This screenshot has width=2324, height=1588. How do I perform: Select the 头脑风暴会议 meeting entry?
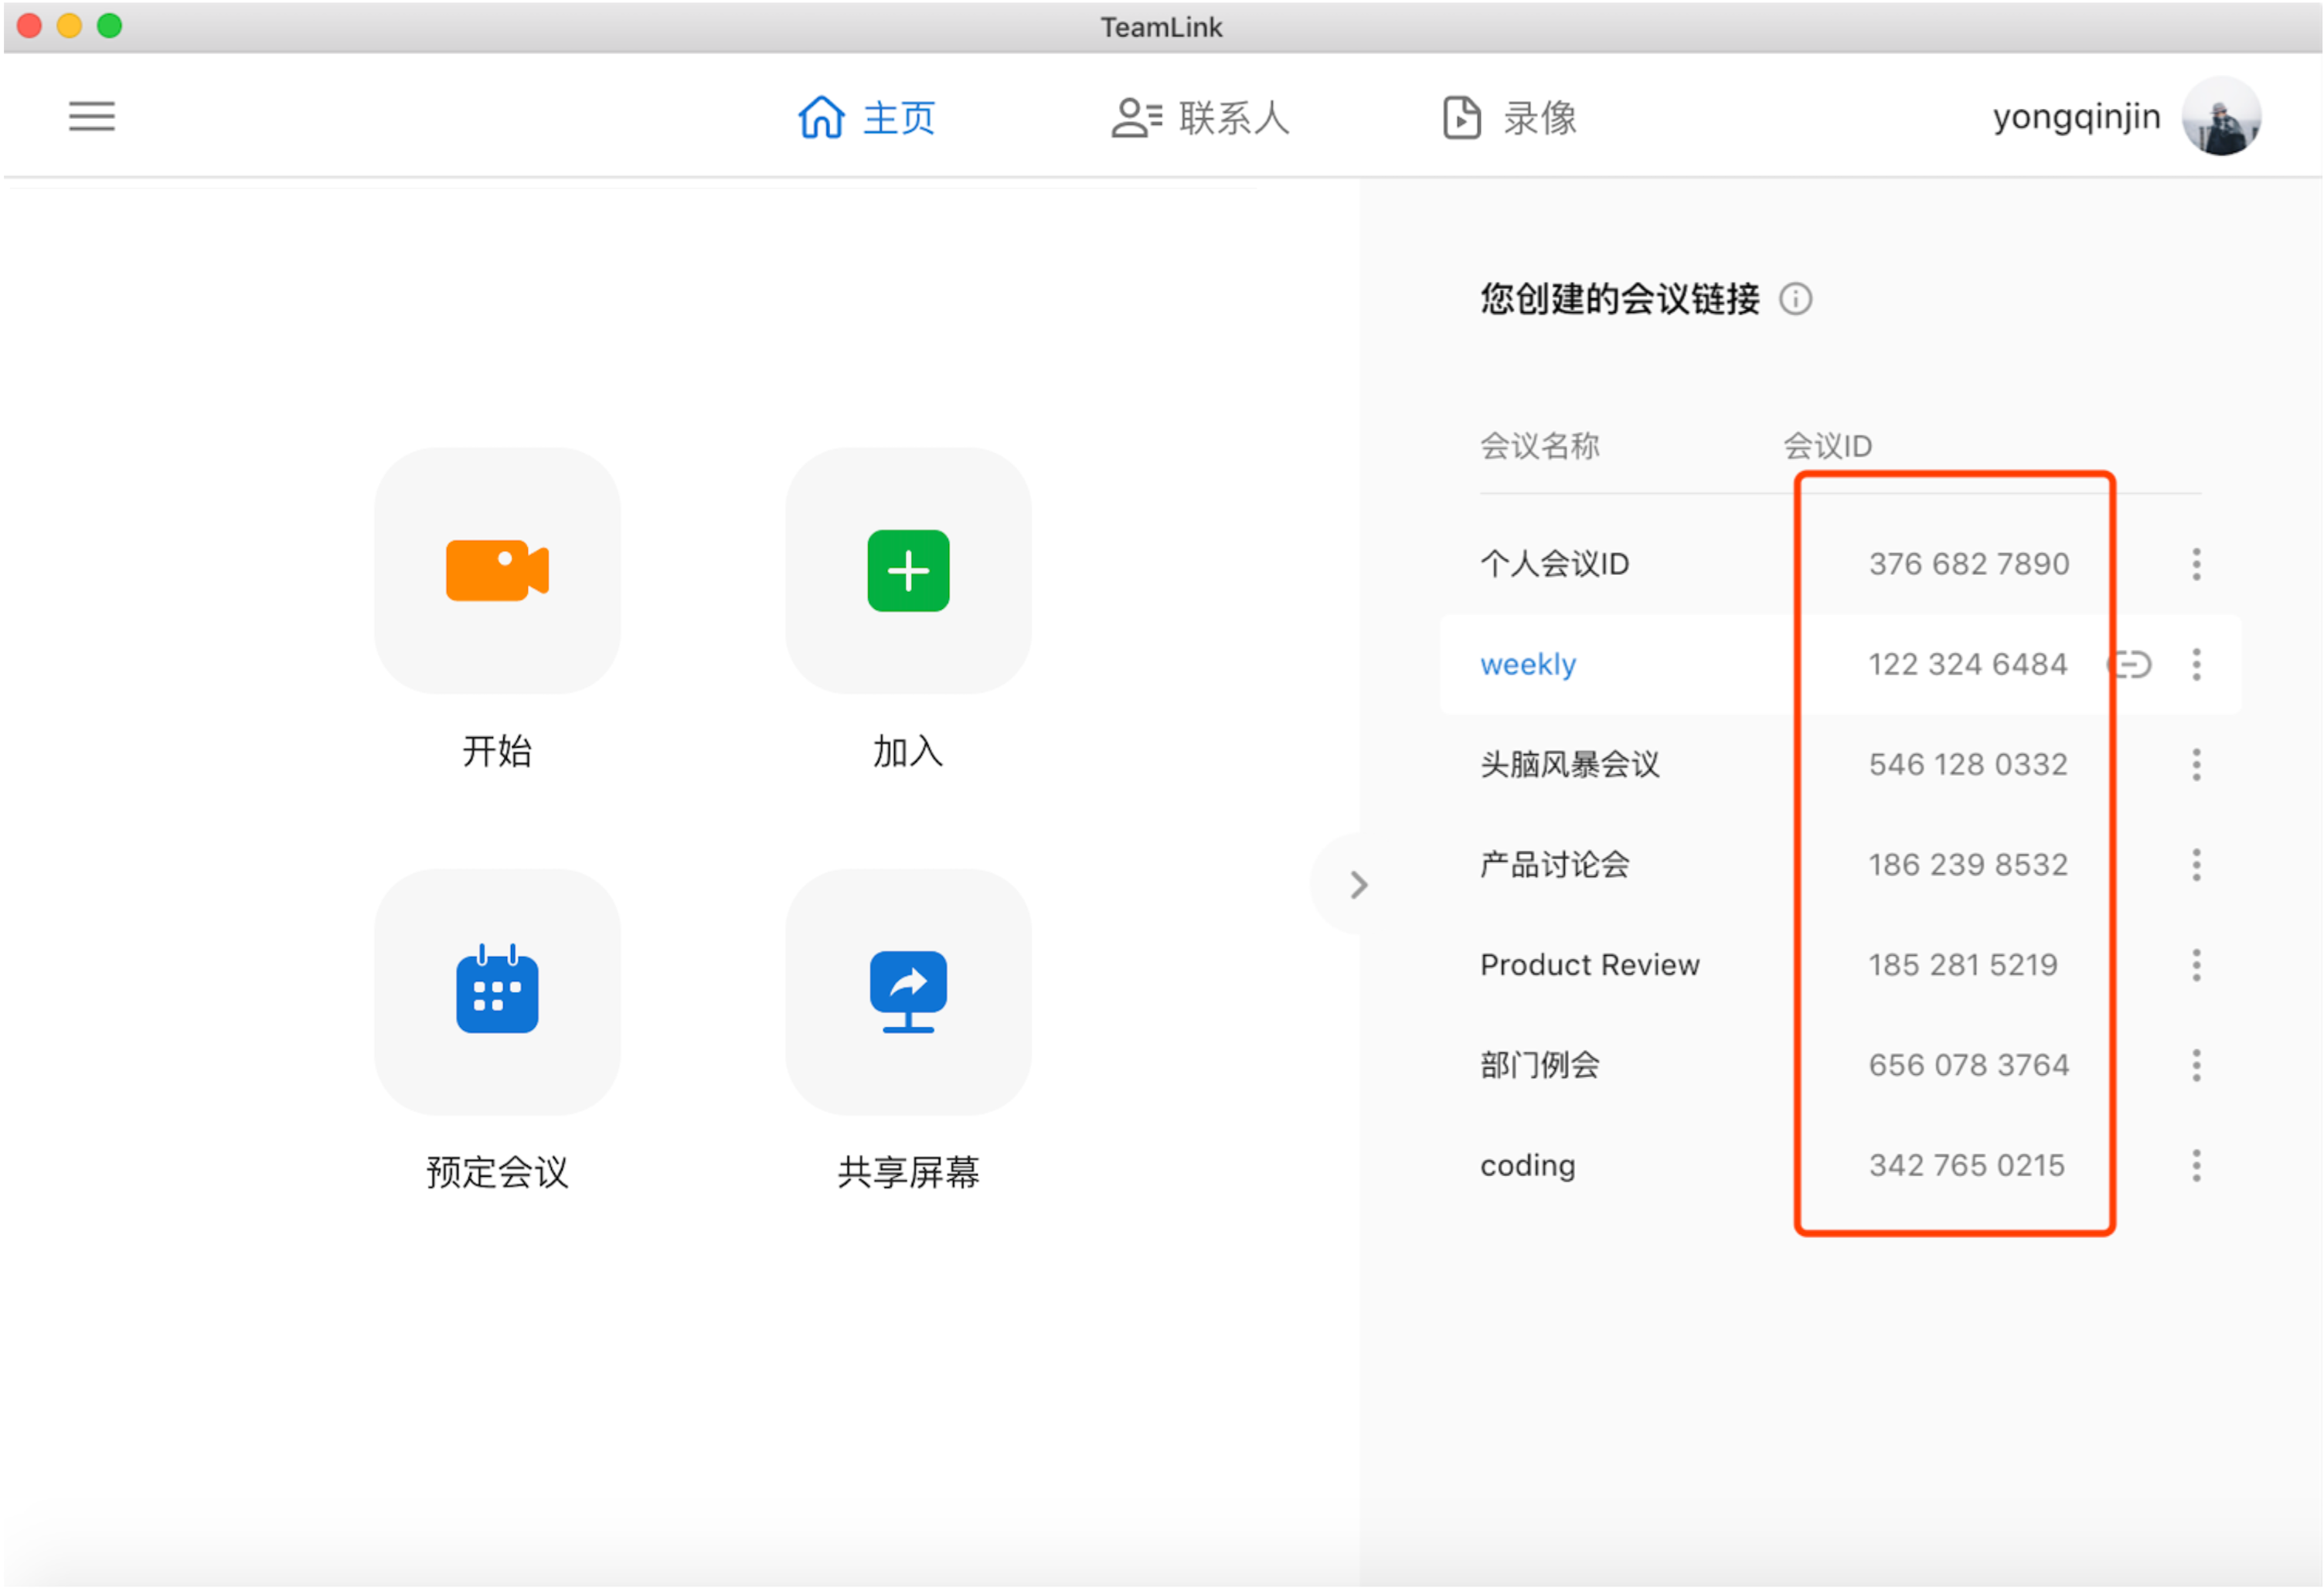[x=1569, y=765]
